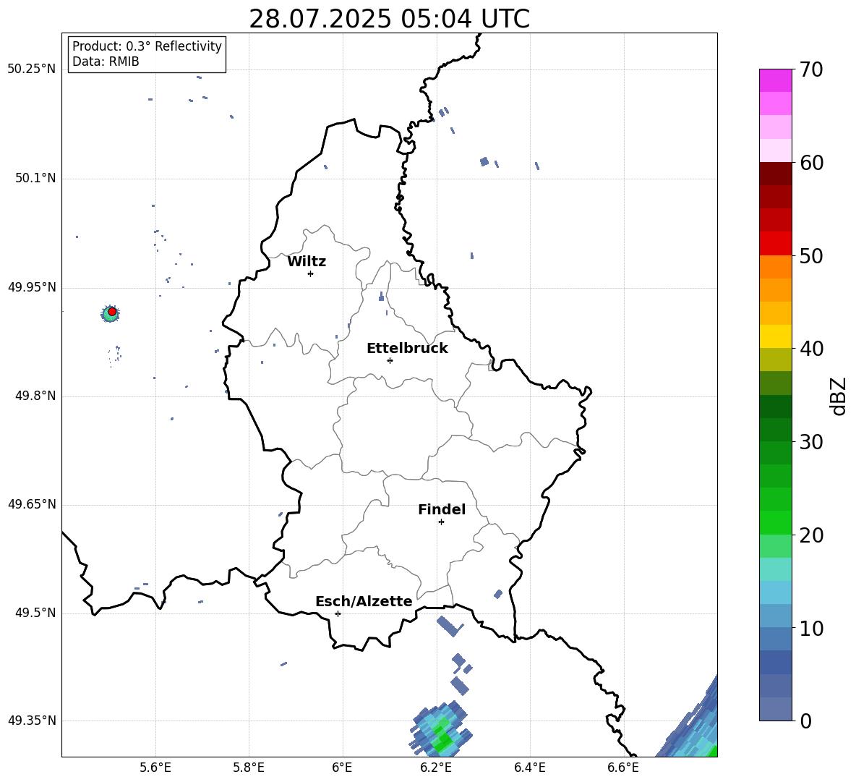
Task: Click 'Product: 0.3° Reflectivity' legend text
Action: (x=147, y=46)
